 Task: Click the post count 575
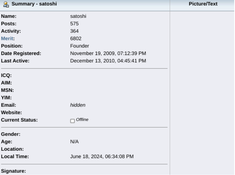coord(74,24)
